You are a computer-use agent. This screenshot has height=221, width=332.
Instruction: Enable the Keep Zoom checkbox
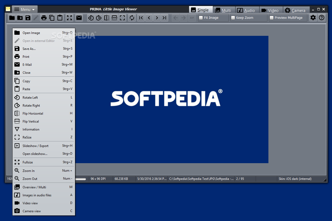click(233, 18)
